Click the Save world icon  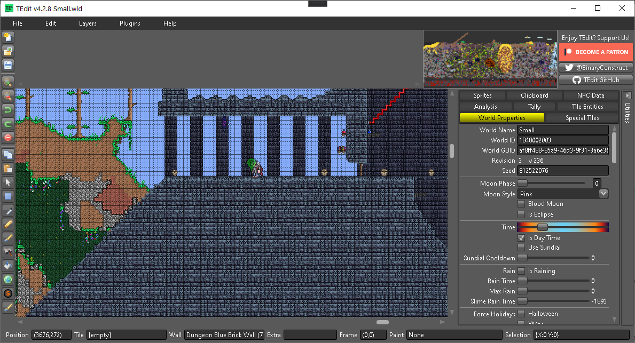7,65
